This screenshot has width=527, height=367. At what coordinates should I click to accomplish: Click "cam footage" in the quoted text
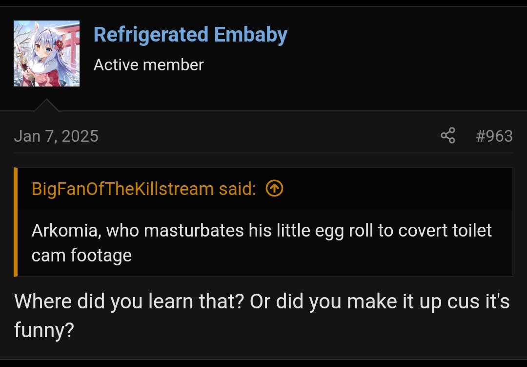click(81, 255)
